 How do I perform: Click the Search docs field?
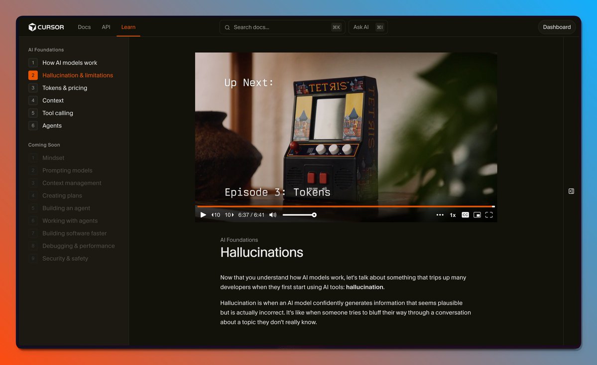(x=282, y=27)
